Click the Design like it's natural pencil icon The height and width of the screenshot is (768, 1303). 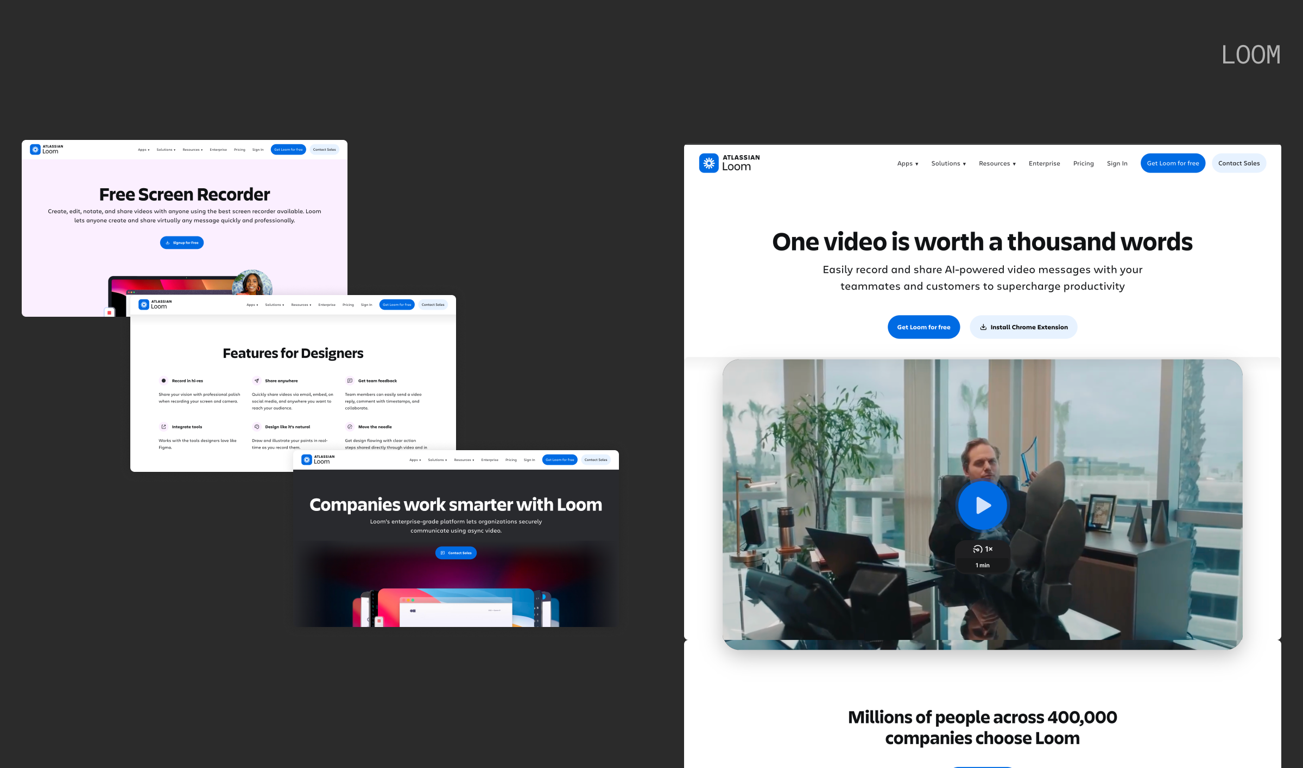click(x=257, y=426)
